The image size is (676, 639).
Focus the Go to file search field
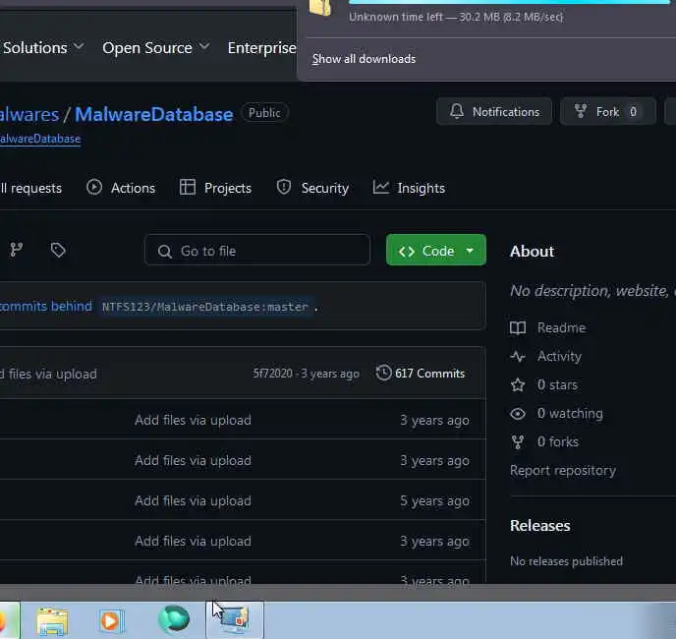(x=257, y=250)
